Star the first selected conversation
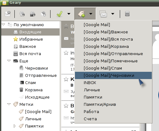Image resolution: width=159 pixels, height=131 pixels. (66, 26)
